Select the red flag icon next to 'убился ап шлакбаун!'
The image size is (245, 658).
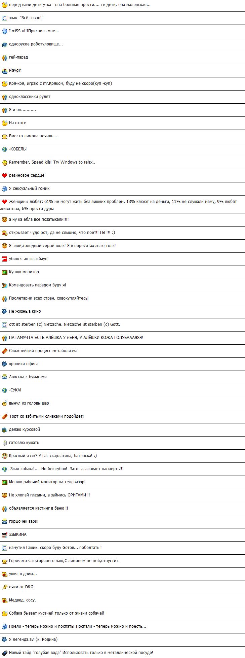pos(4,259)
